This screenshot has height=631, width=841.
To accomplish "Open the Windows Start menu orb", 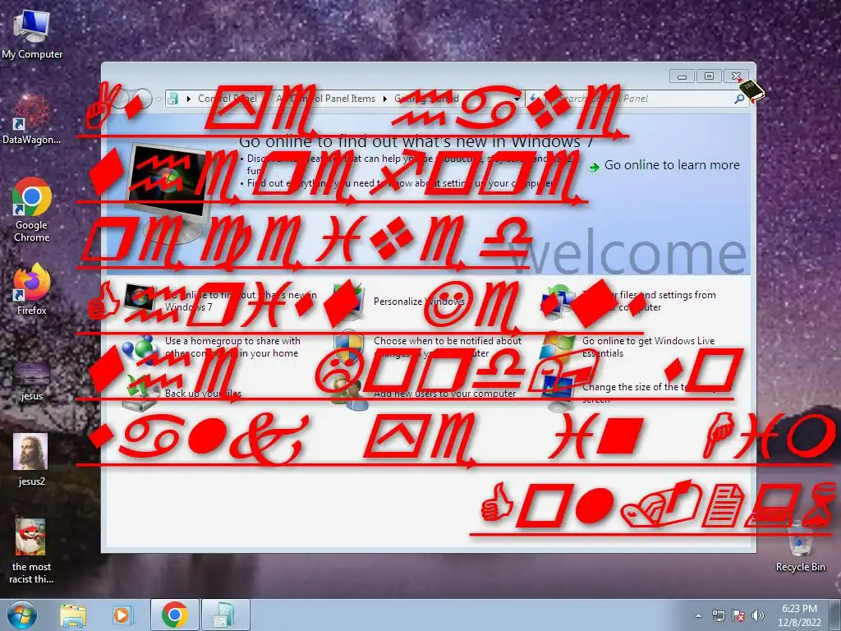I will 22,615.
